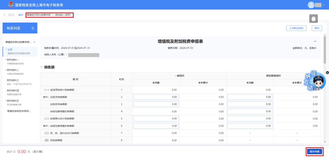The width and height of the screenshot is (329, 157).
Task: Open the 征纳互动 mascot assistant
Action: (x=316, y=81)
